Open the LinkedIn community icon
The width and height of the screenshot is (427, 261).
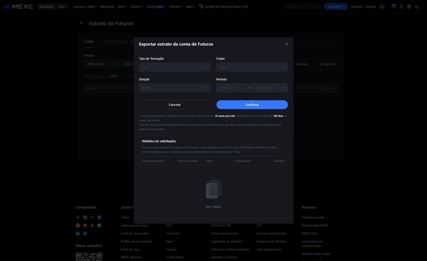point(78,233)
